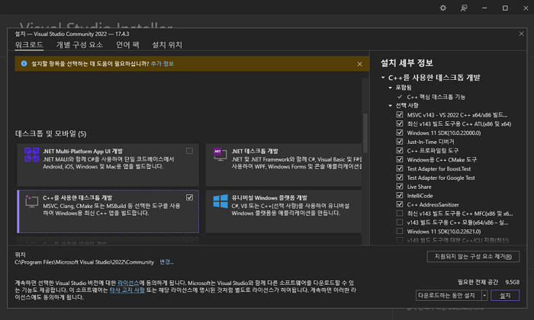Image resolution: width=534 pixels, height=320 pixels.
Task: Open the 추가 정보 link in banner
Action: [162, 63]
